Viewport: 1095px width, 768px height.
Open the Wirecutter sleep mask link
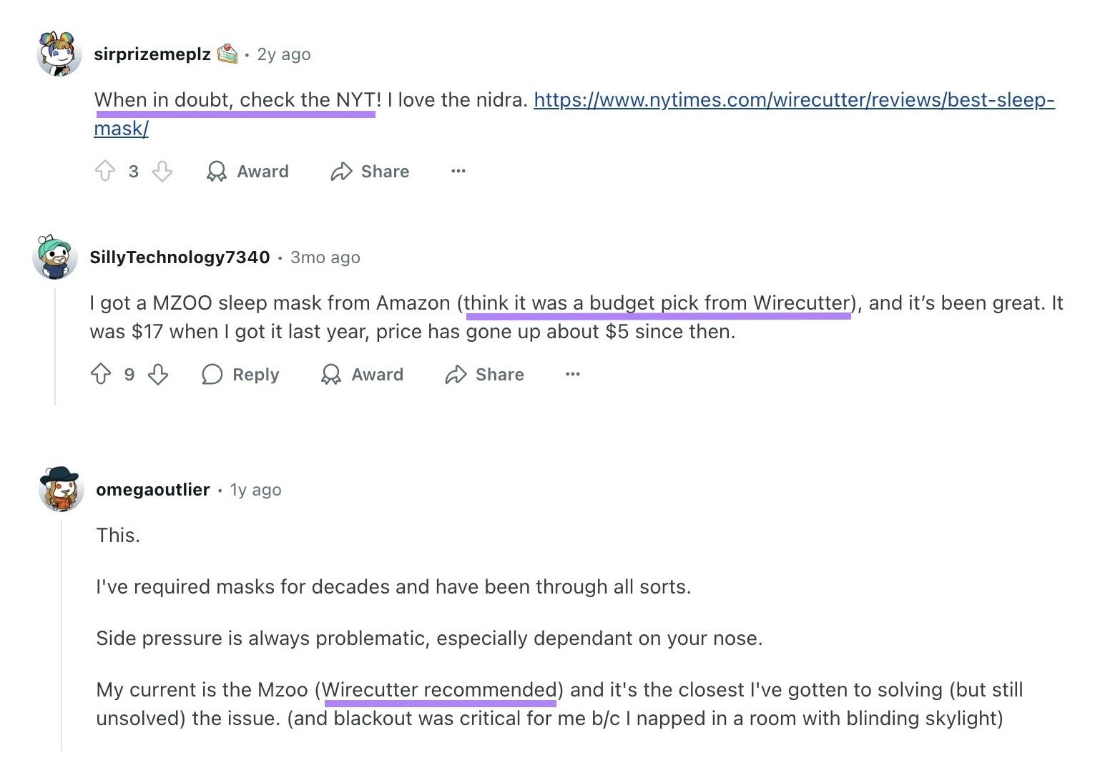click(x=792, y=100)
